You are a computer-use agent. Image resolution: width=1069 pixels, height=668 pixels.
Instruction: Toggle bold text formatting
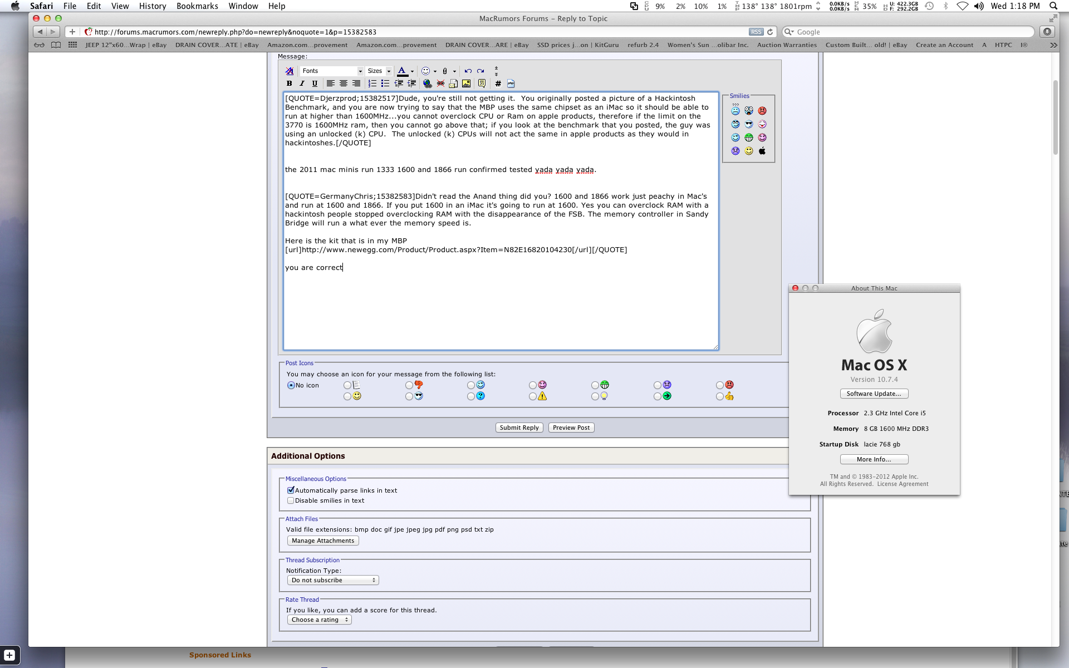(x=289, y=83)
